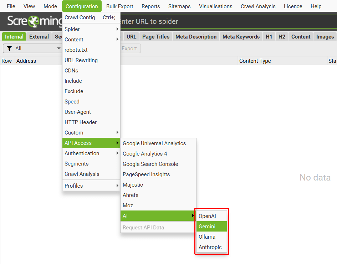The height and width of the screenshot is (264, 337).
Task: Expand the Spider submenu
Action: click(x=91, y=29)
